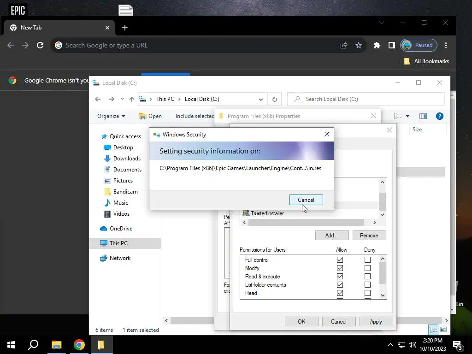
Task: Open recent locations dropdown in Explorer
Action: pyautogui.click(x=122, y=99)
